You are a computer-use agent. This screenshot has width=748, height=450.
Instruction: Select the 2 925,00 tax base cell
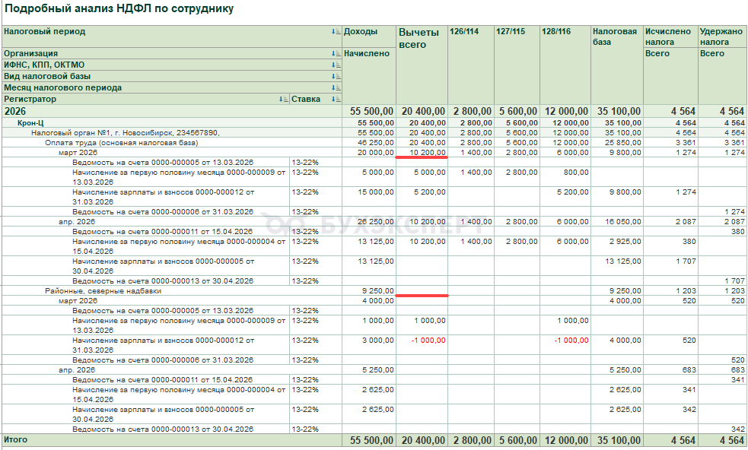pyautogui.click(x=617, y=246)
